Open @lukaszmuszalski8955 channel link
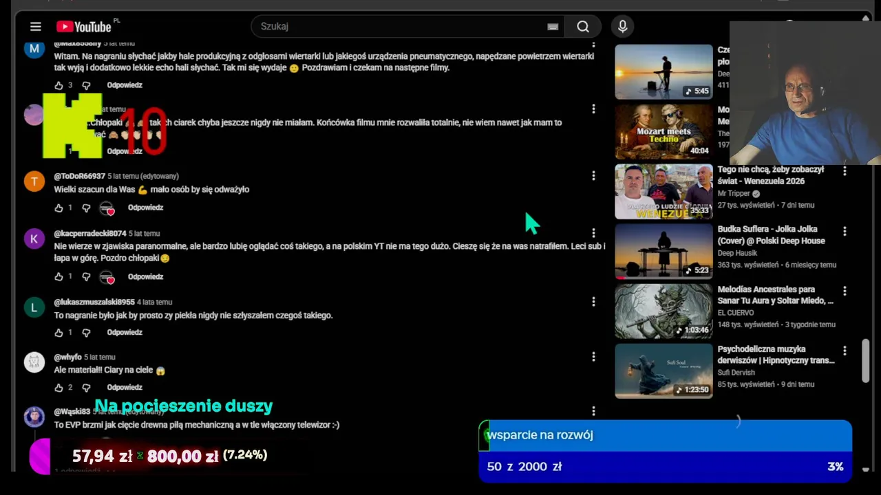881x495 pixels. pyautogui.click(x=94, y=302)
